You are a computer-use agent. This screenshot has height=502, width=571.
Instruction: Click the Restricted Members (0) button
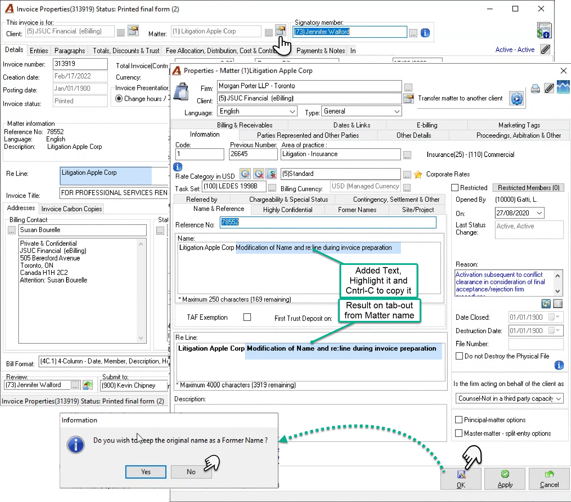pyautogui.click(x=528, y=188)
